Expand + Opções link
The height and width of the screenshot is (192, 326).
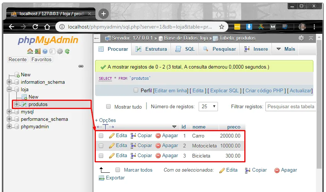[x=105, y=120]
